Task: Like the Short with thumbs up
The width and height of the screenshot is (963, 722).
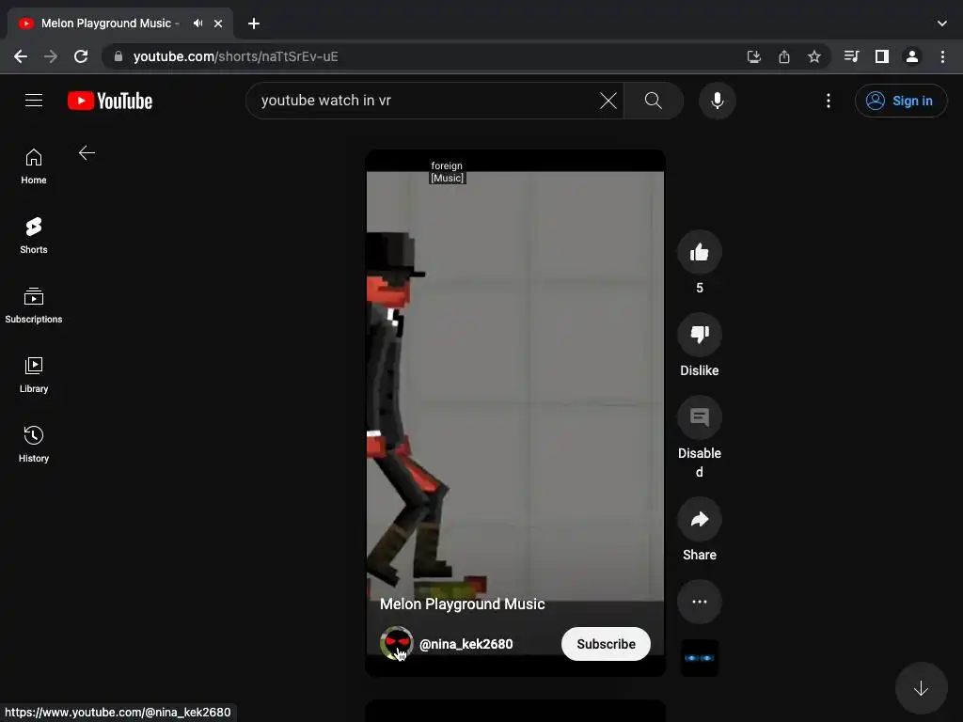Action: [x=699, y=252]
